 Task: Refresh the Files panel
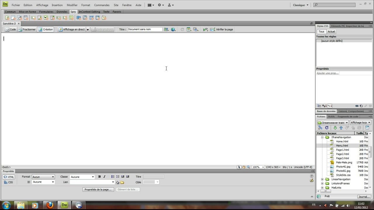click(x=327, y=128)
